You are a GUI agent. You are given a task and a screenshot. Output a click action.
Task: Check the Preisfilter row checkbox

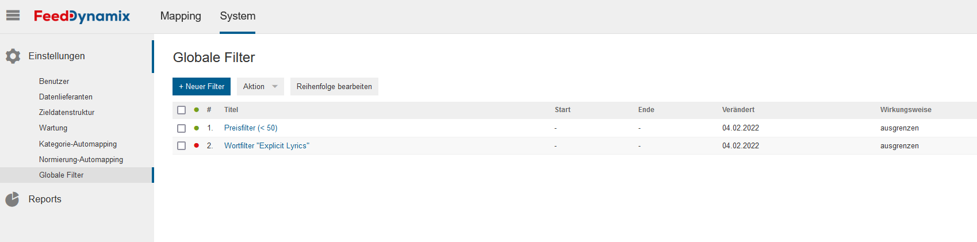coord(182,128)
